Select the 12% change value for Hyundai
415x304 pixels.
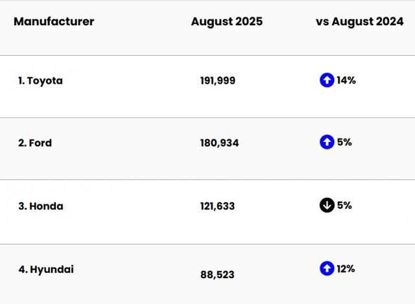point(346,268)
